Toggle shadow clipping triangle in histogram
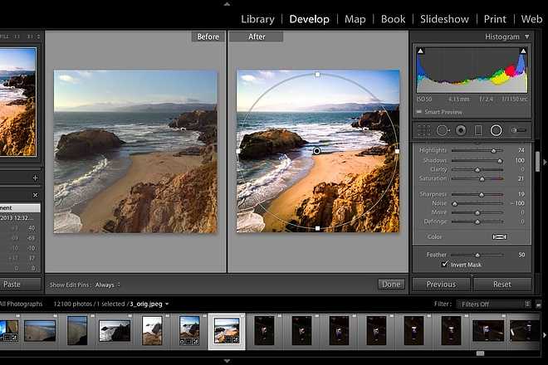548x365 pixels. [x=420, y=51]
